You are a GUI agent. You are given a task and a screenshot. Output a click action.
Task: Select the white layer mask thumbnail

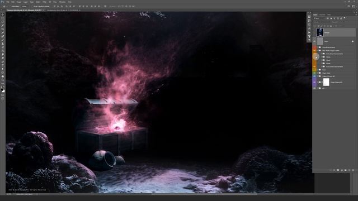pyautogui.click(x=326, y=82)
